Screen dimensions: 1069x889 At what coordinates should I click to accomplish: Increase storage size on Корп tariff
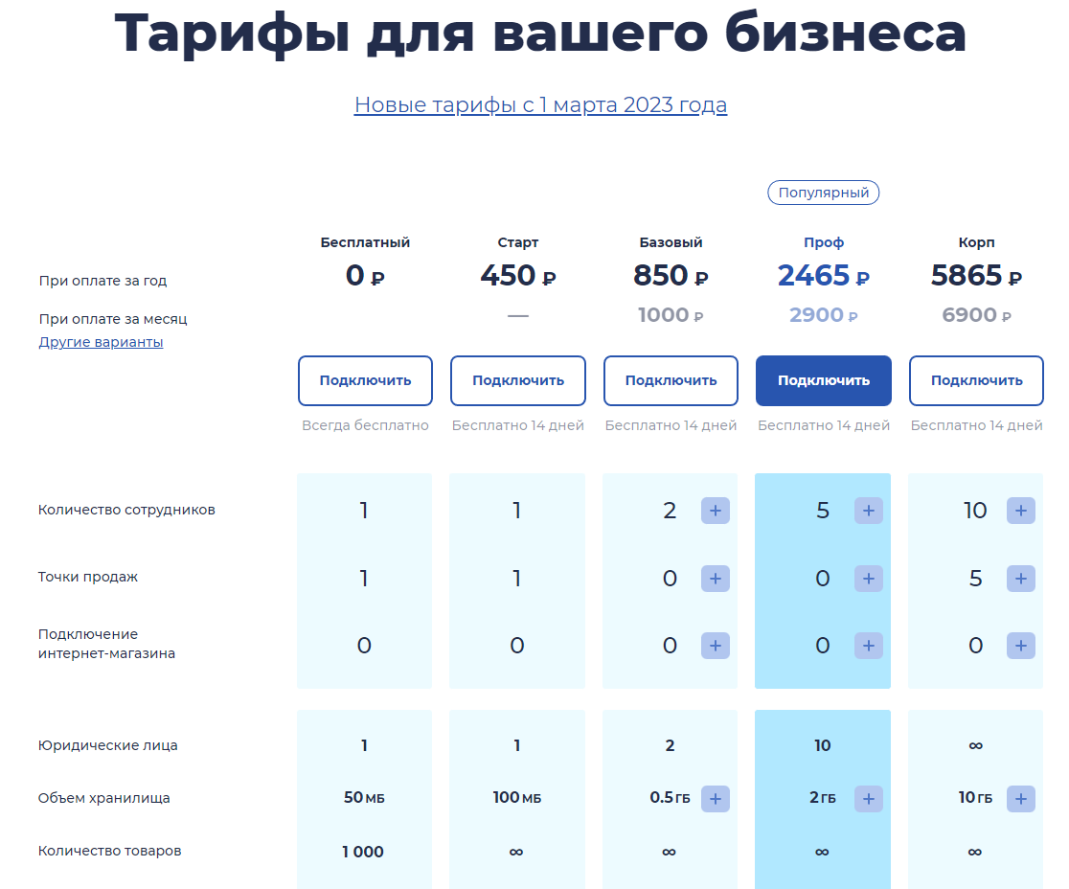point(1021,798)
